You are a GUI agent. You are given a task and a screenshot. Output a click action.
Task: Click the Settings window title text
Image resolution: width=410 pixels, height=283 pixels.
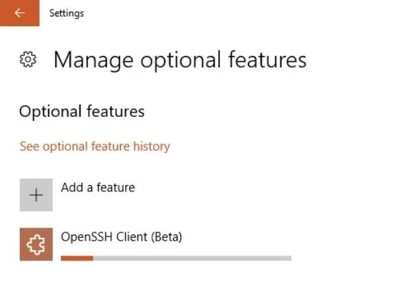tap(67, 13)
